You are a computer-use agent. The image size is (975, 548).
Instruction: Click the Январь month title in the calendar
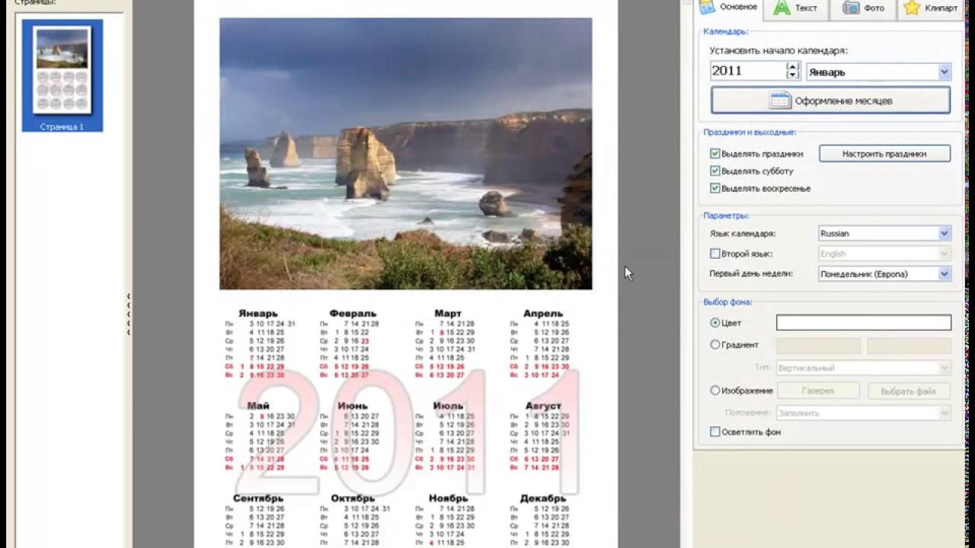click(258, 314)
